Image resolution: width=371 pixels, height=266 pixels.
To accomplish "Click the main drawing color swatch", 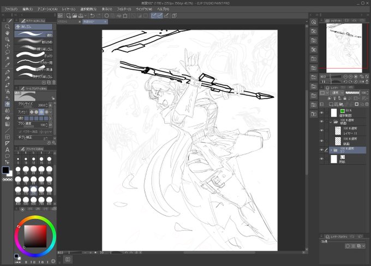I will 5,170.
